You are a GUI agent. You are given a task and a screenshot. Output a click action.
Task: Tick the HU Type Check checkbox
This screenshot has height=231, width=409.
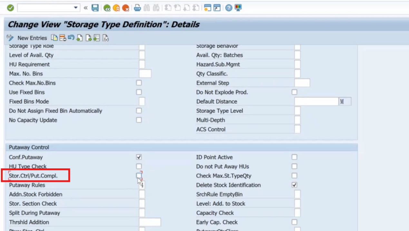[x=139, y=166]
